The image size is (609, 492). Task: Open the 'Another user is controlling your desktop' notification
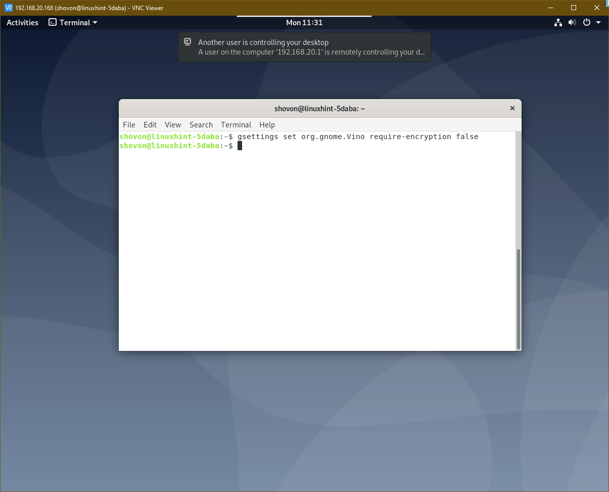click(x=304, y=47)
